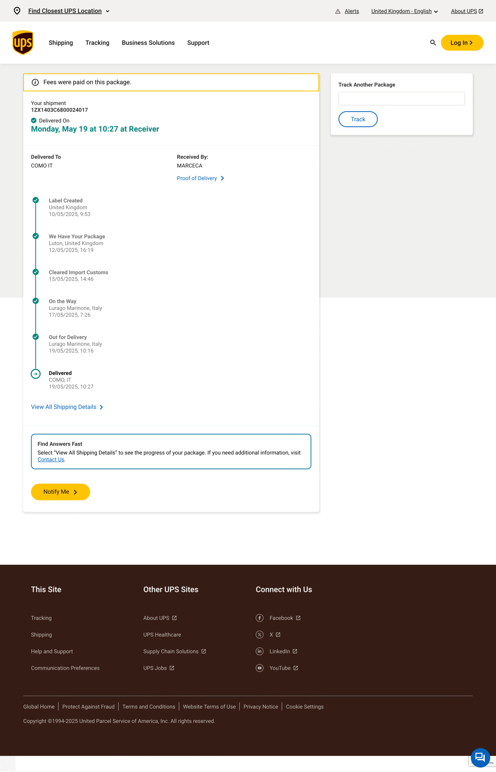Open footer Tracking link

41,618
